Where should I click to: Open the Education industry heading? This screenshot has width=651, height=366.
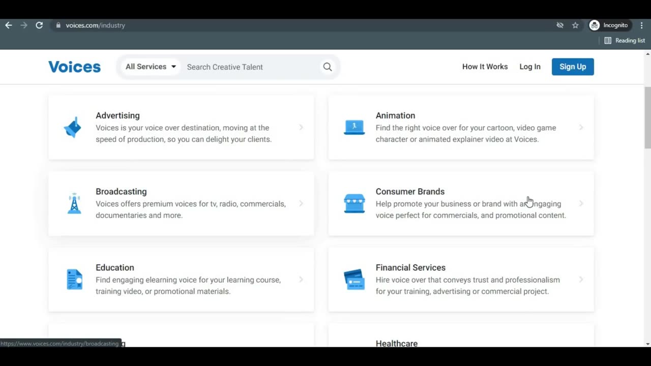(x=115, y=267)
